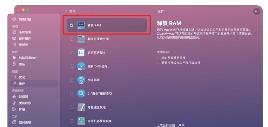Viewport: 268px width, 127px height.
Task: Select the 系统垃圾 sidebar icon
Action: click(14, 32)
